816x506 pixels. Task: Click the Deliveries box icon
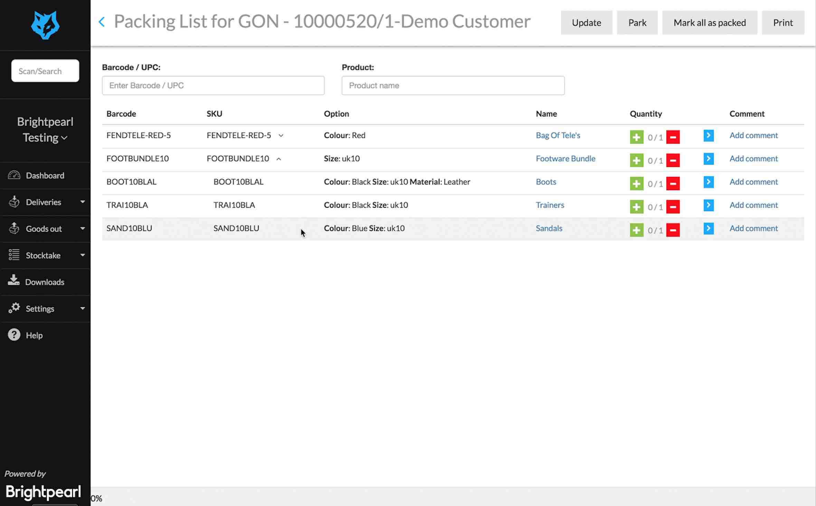(14, 202)
